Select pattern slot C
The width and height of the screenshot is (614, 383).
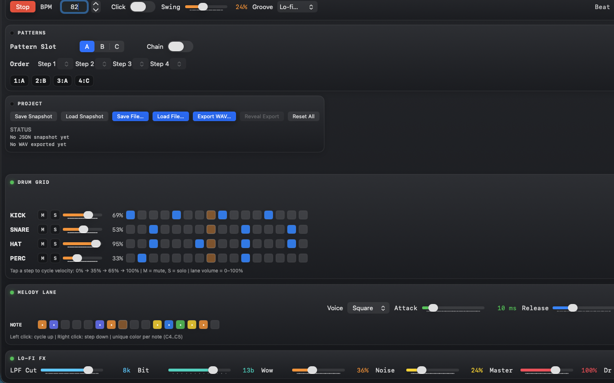[117, 46]
